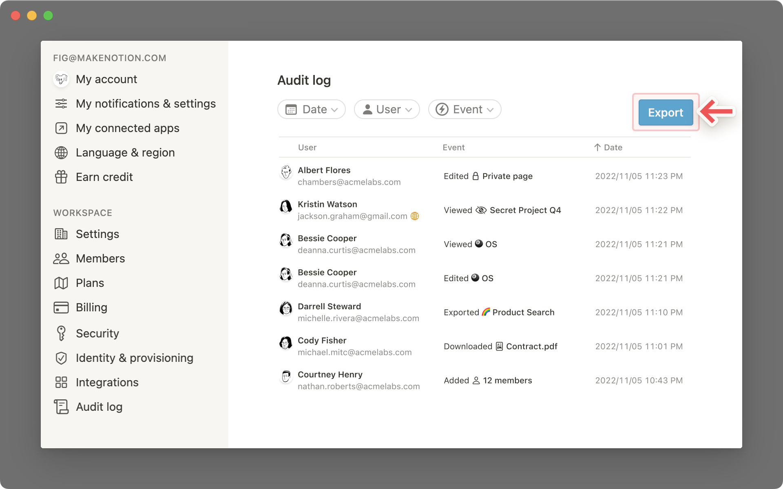Select the grid icon next to Integrations

(61, 382)
